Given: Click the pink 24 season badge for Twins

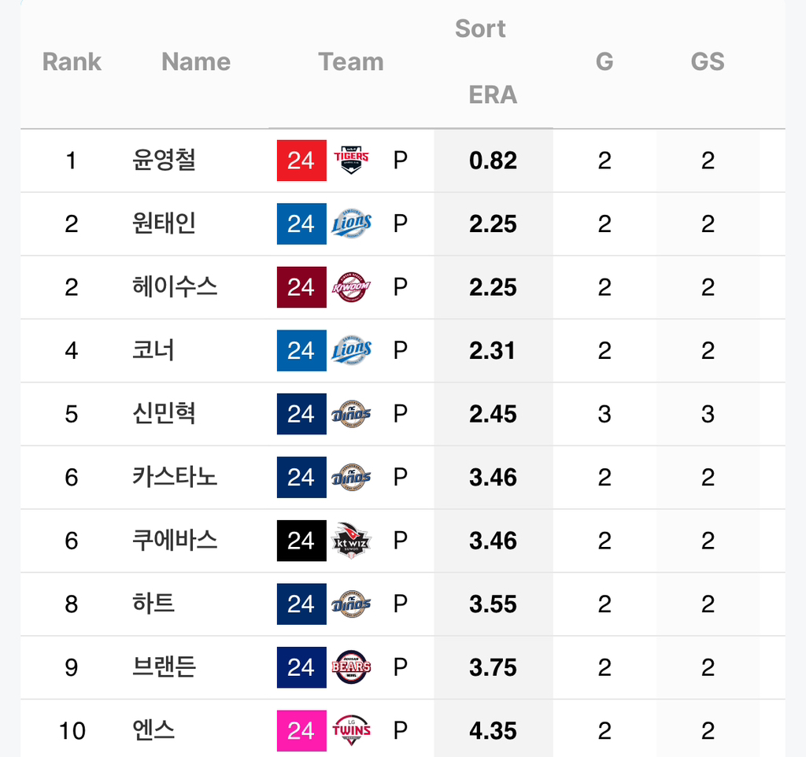Looking at the screenshot, I should pyautogui.click(x=301, y=731).
